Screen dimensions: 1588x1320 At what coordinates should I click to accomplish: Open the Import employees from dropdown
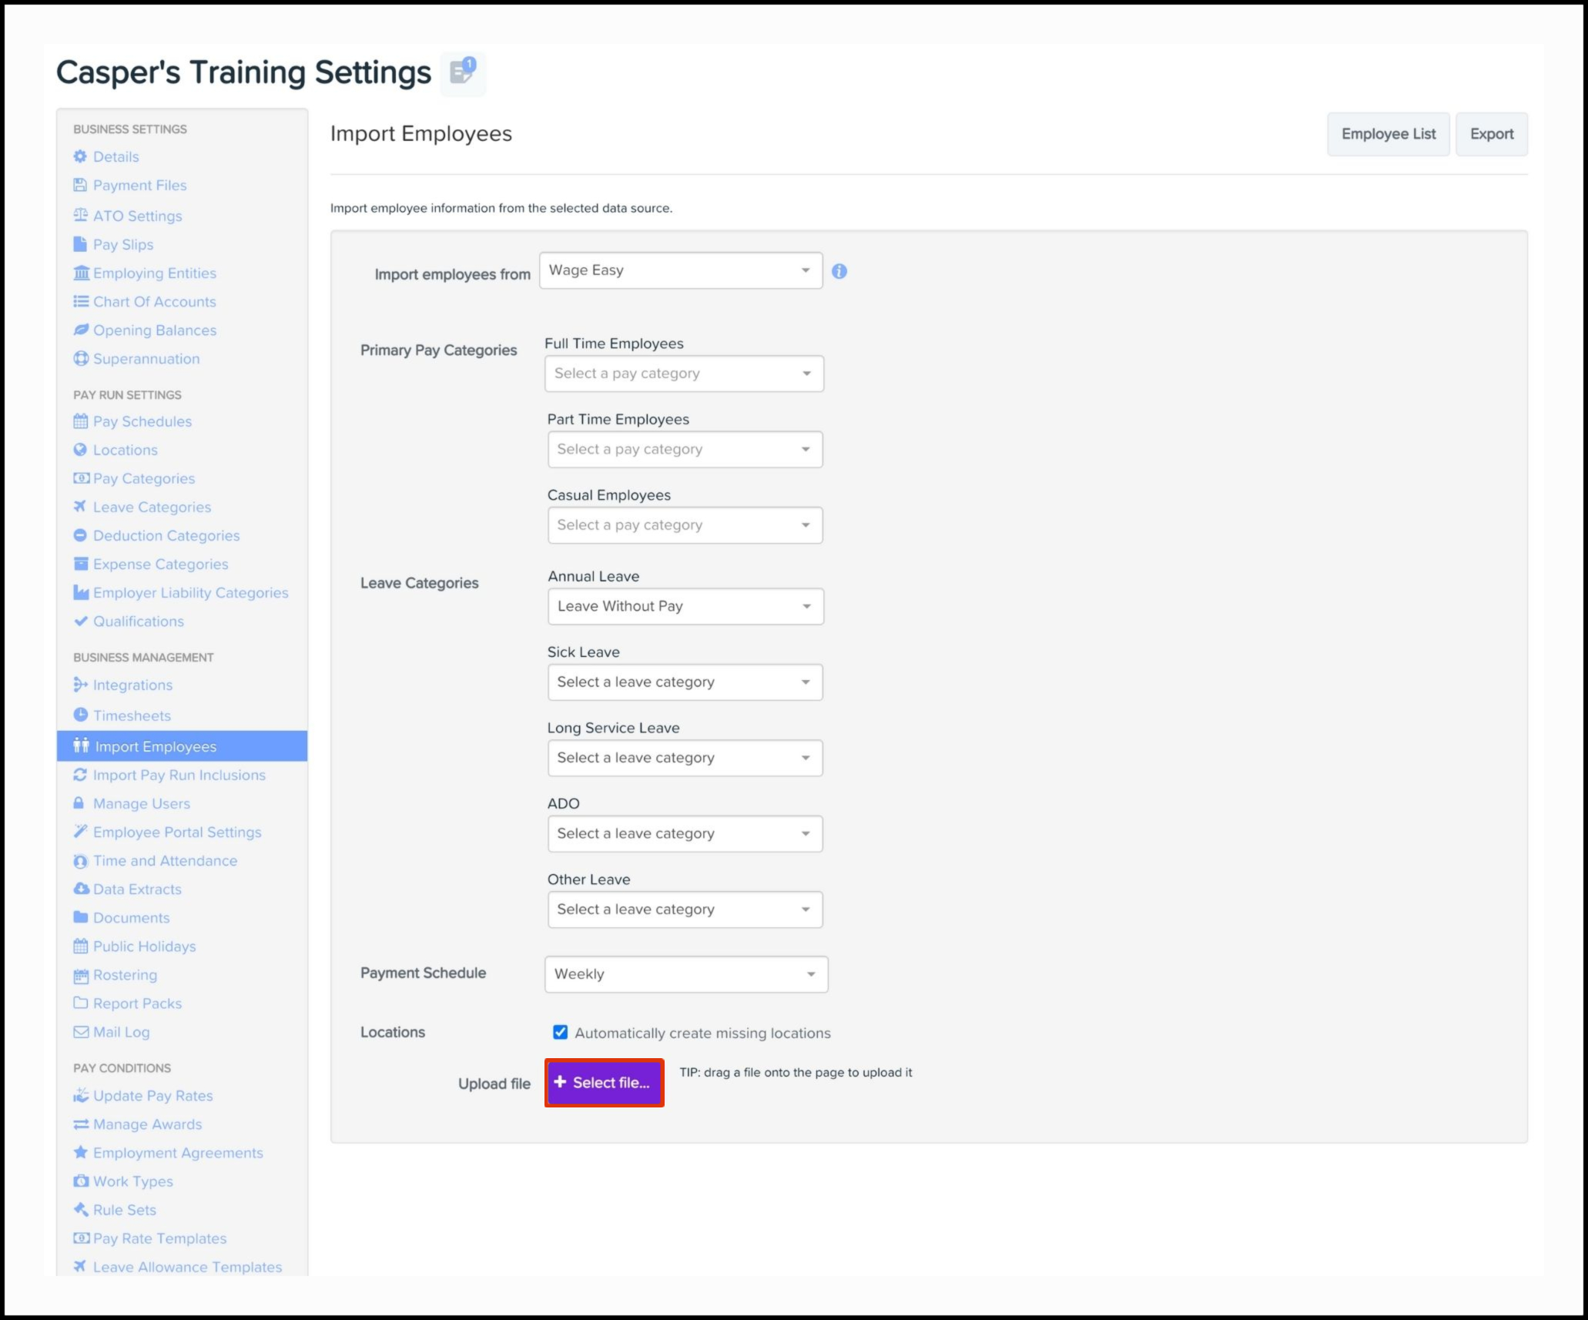click(x=680, y=270)
